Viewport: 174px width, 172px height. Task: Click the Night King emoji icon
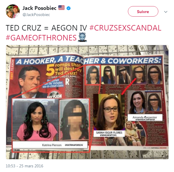(82, 37)
